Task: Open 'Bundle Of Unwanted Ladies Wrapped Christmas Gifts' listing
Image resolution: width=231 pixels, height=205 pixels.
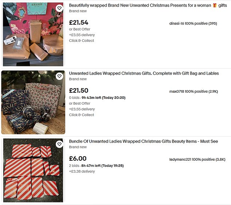Action: click(x=144, y=141)
